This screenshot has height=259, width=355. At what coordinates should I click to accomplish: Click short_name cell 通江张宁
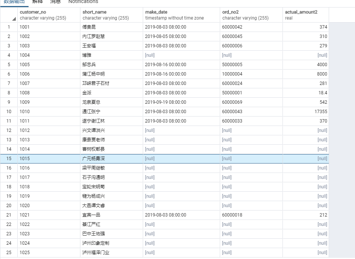coord(112,112)
